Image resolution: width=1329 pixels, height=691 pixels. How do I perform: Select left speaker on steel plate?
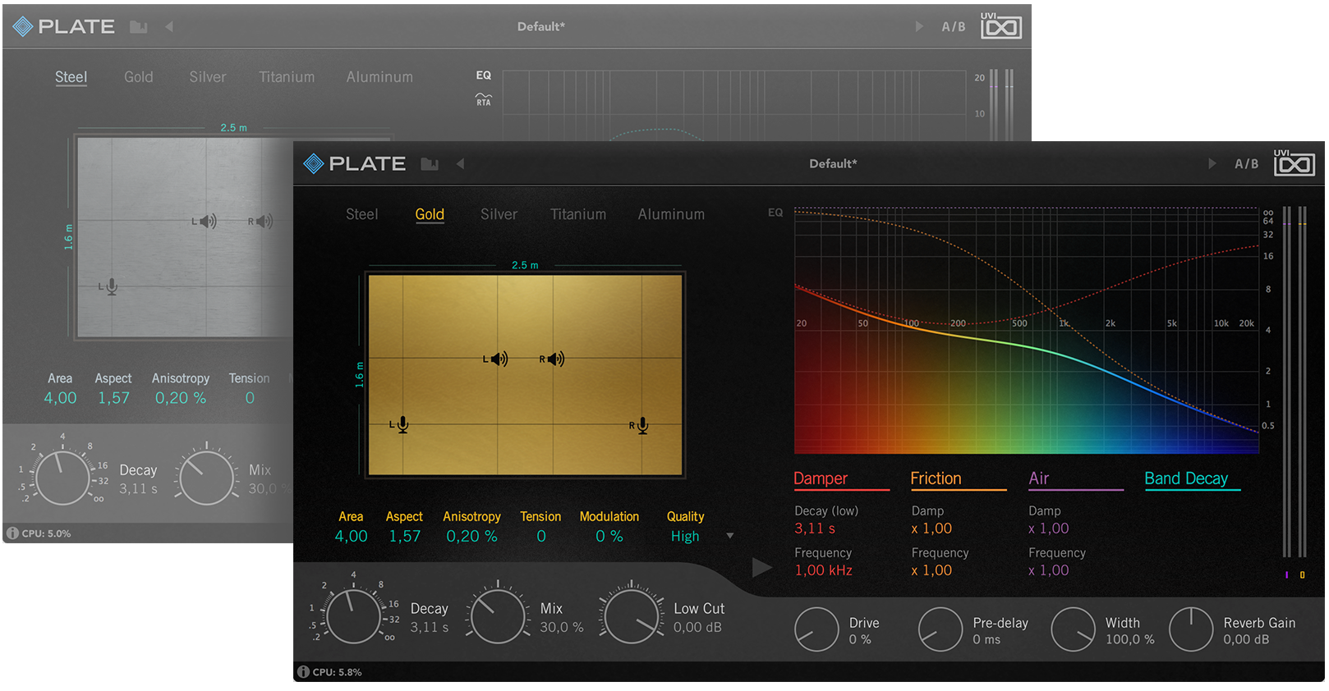click(x=205, y=222)
